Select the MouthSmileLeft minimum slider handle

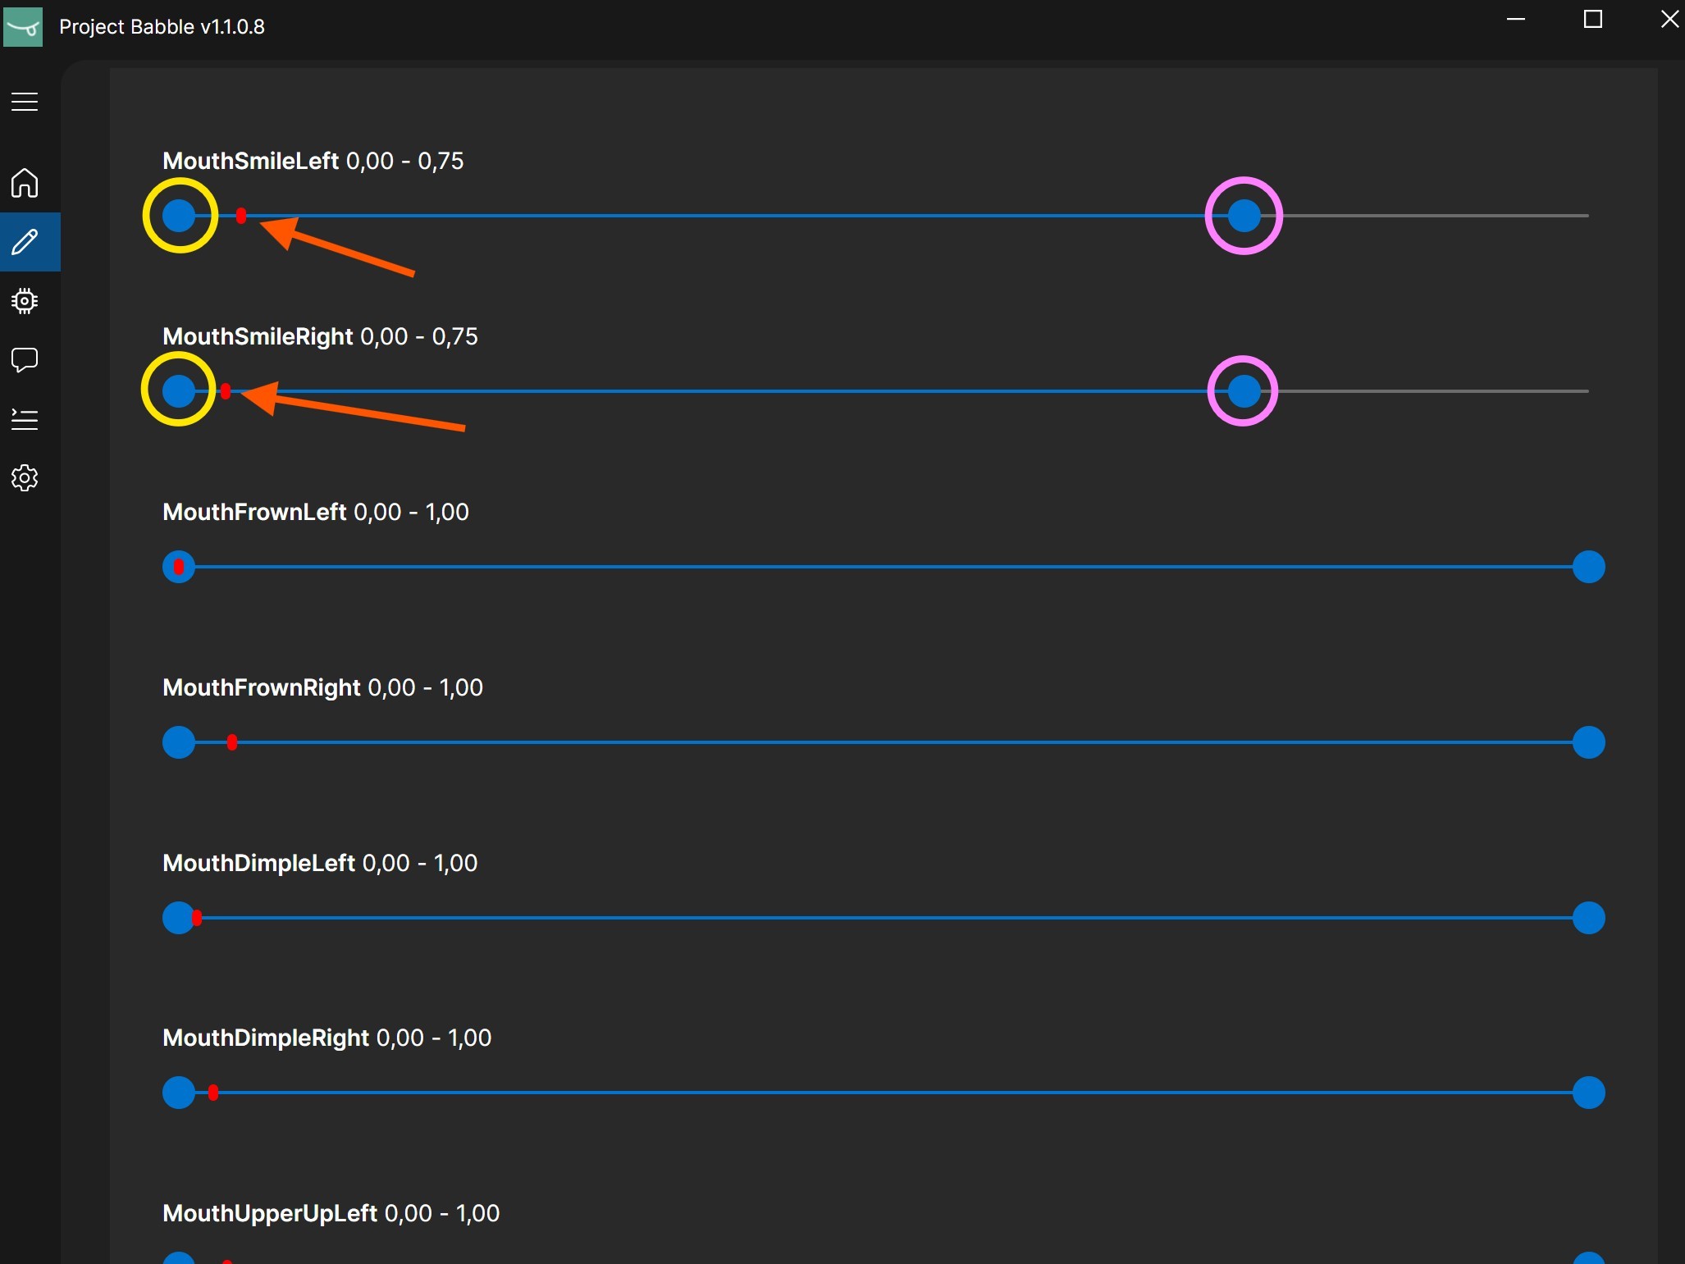pos(180,216)
